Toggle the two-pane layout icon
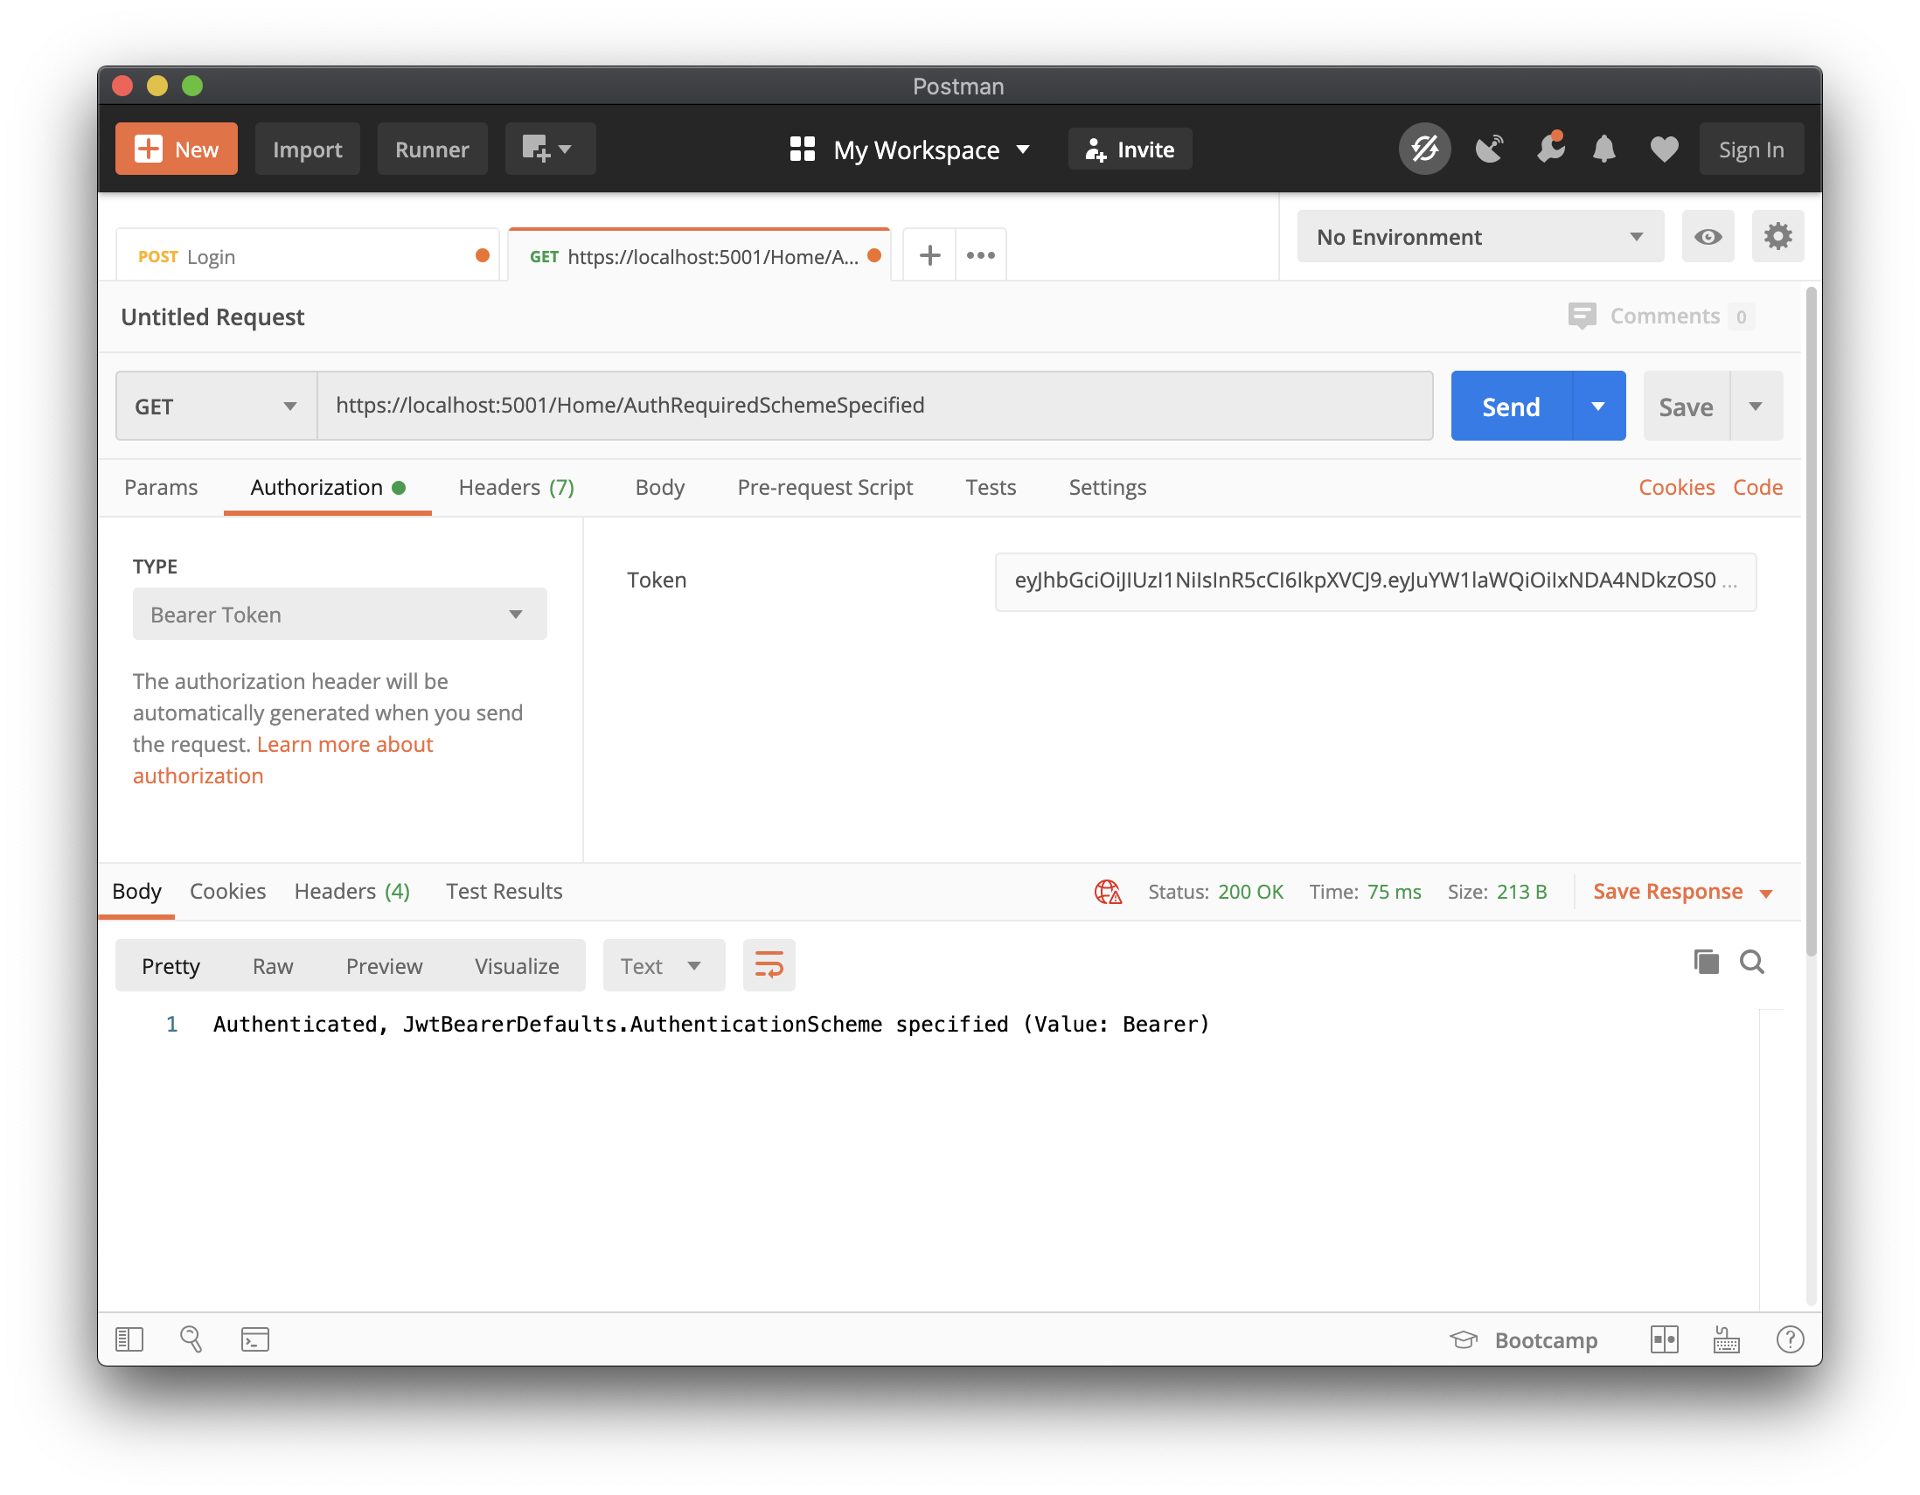Viewport: 1920px width, 1495px height. [x=1665, y=1339]
